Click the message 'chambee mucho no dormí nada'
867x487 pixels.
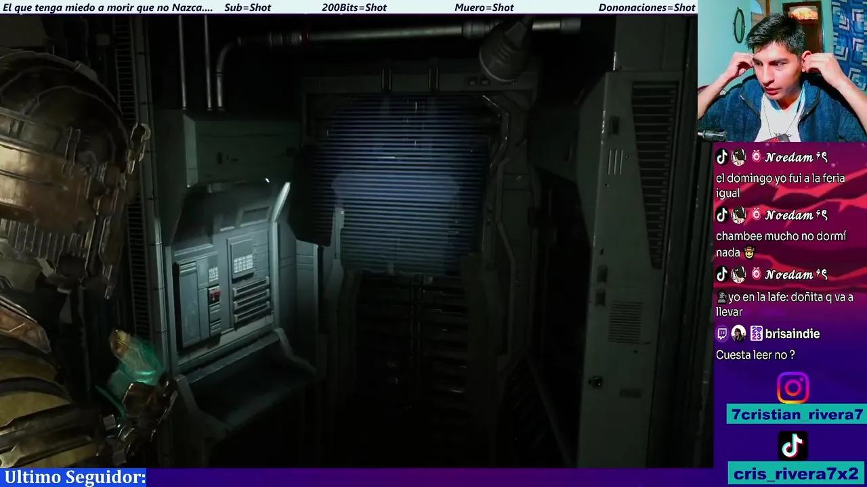point(781,244)
